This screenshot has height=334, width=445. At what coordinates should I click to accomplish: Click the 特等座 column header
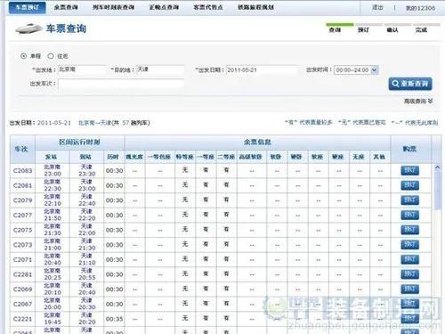184,157
